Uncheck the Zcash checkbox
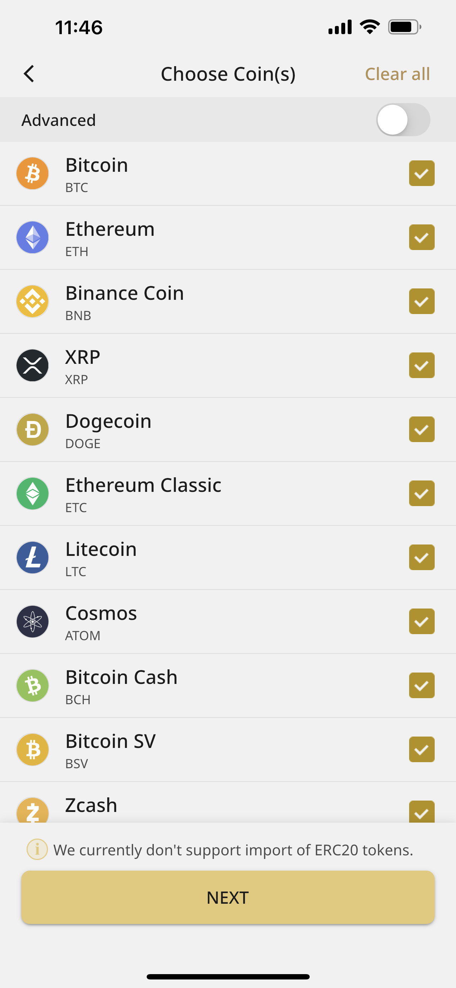The width and height of the screenshot is (456, 988). click(422, 812)
